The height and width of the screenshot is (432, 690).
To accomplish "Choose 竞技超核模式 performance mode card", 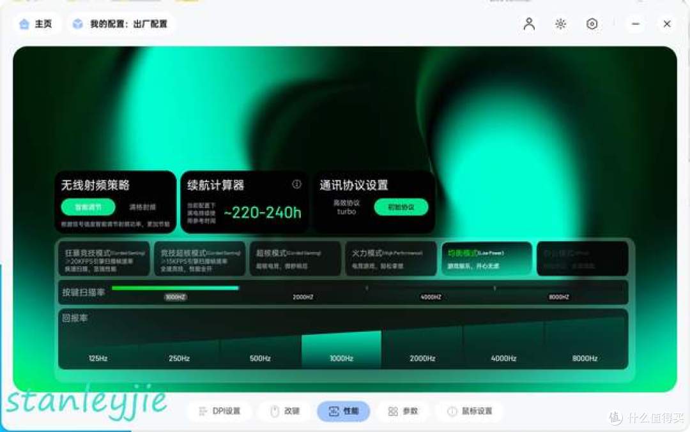I will tap(200, 259).
